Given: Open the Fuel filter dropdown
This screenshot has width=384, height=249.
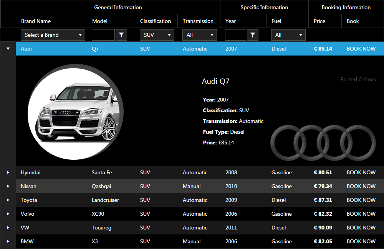Looking at the screenshot, I should coord(288,35).
